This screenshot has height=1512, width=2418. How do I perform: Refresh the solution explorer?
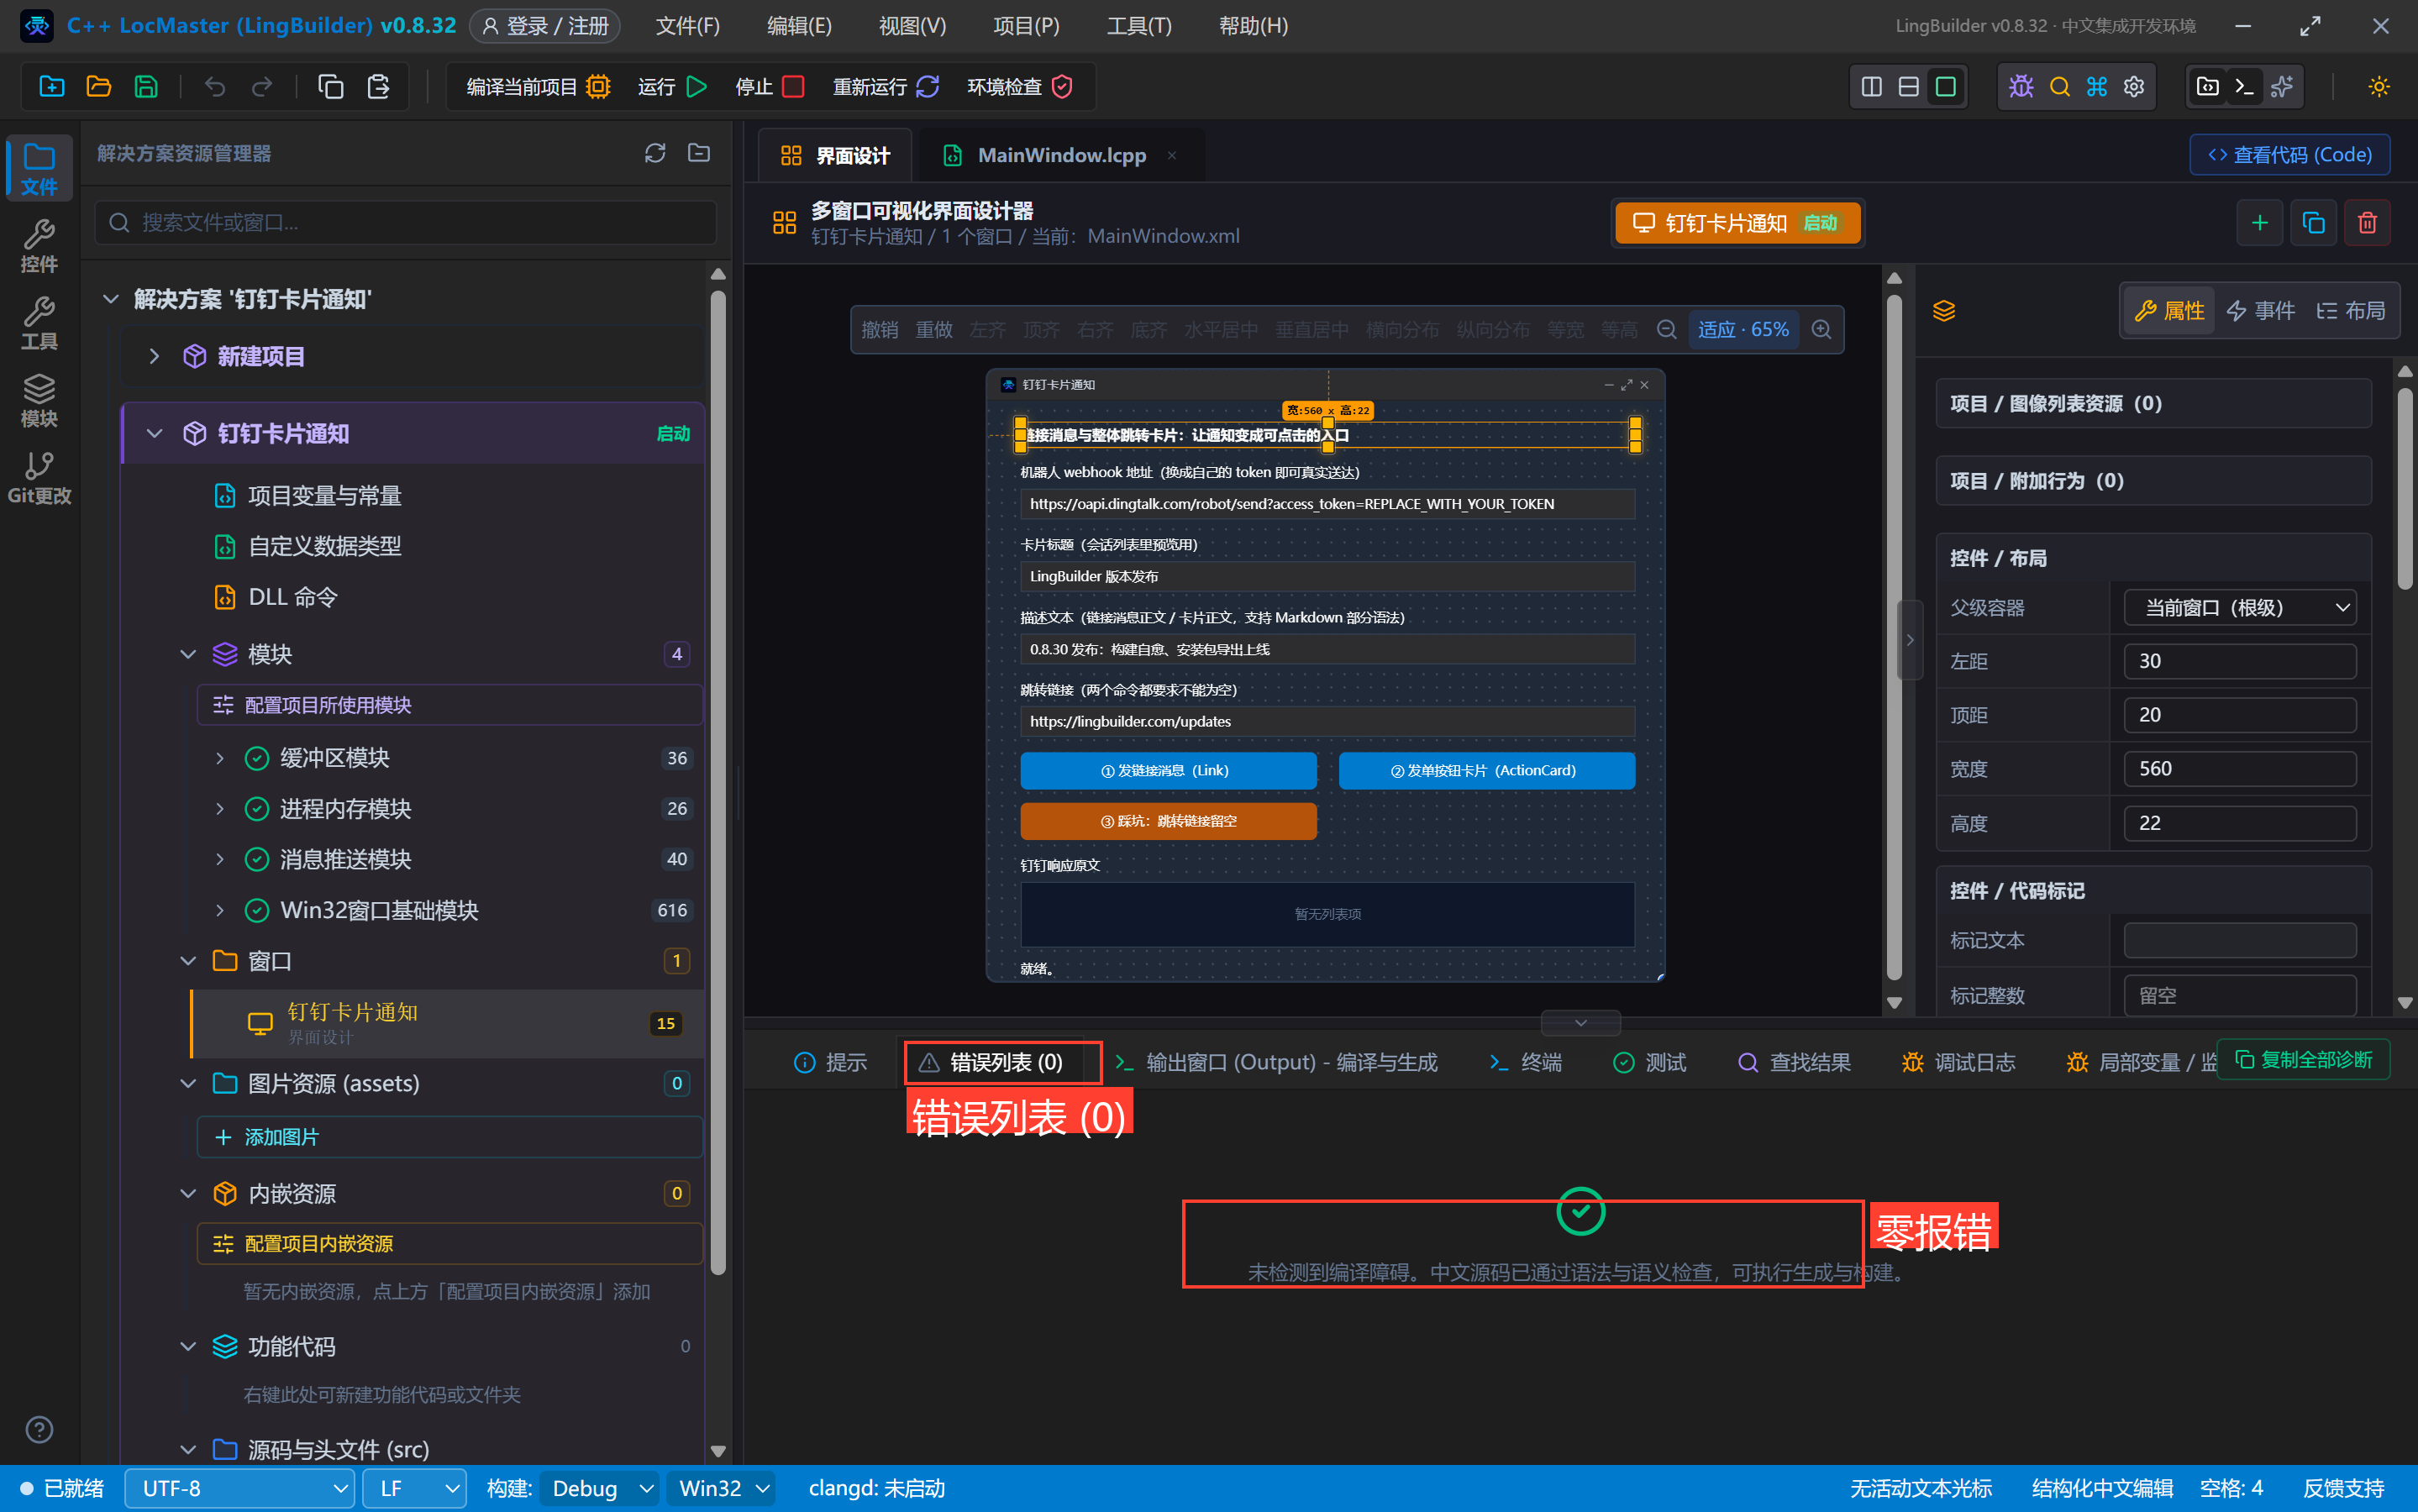(x=655, y=153)
